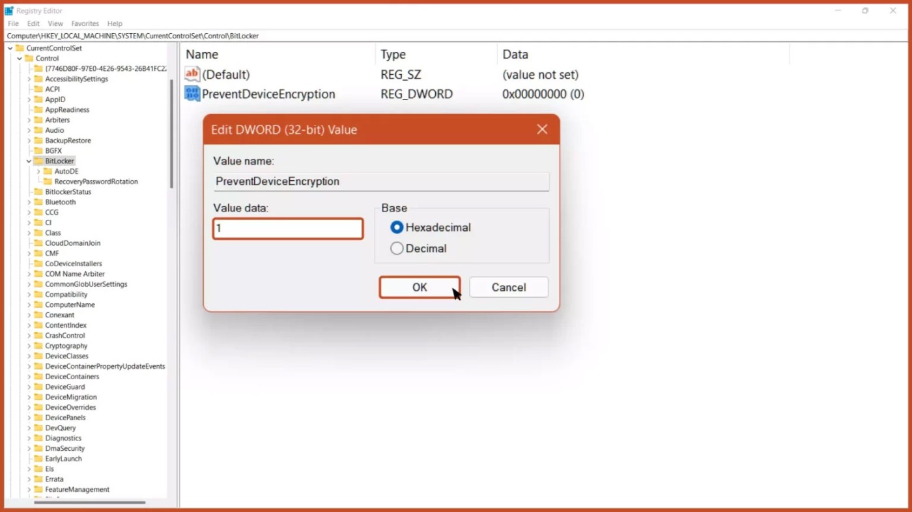This screenshot has height=512, width=912.
Task: Click the BGFX folder icon
Action: [38, 151]
